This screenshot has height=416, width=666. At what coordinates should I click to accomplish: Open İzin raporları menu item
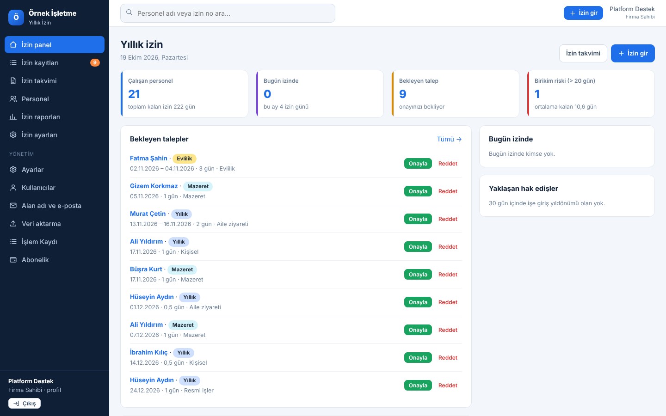(x=55, y=117)
